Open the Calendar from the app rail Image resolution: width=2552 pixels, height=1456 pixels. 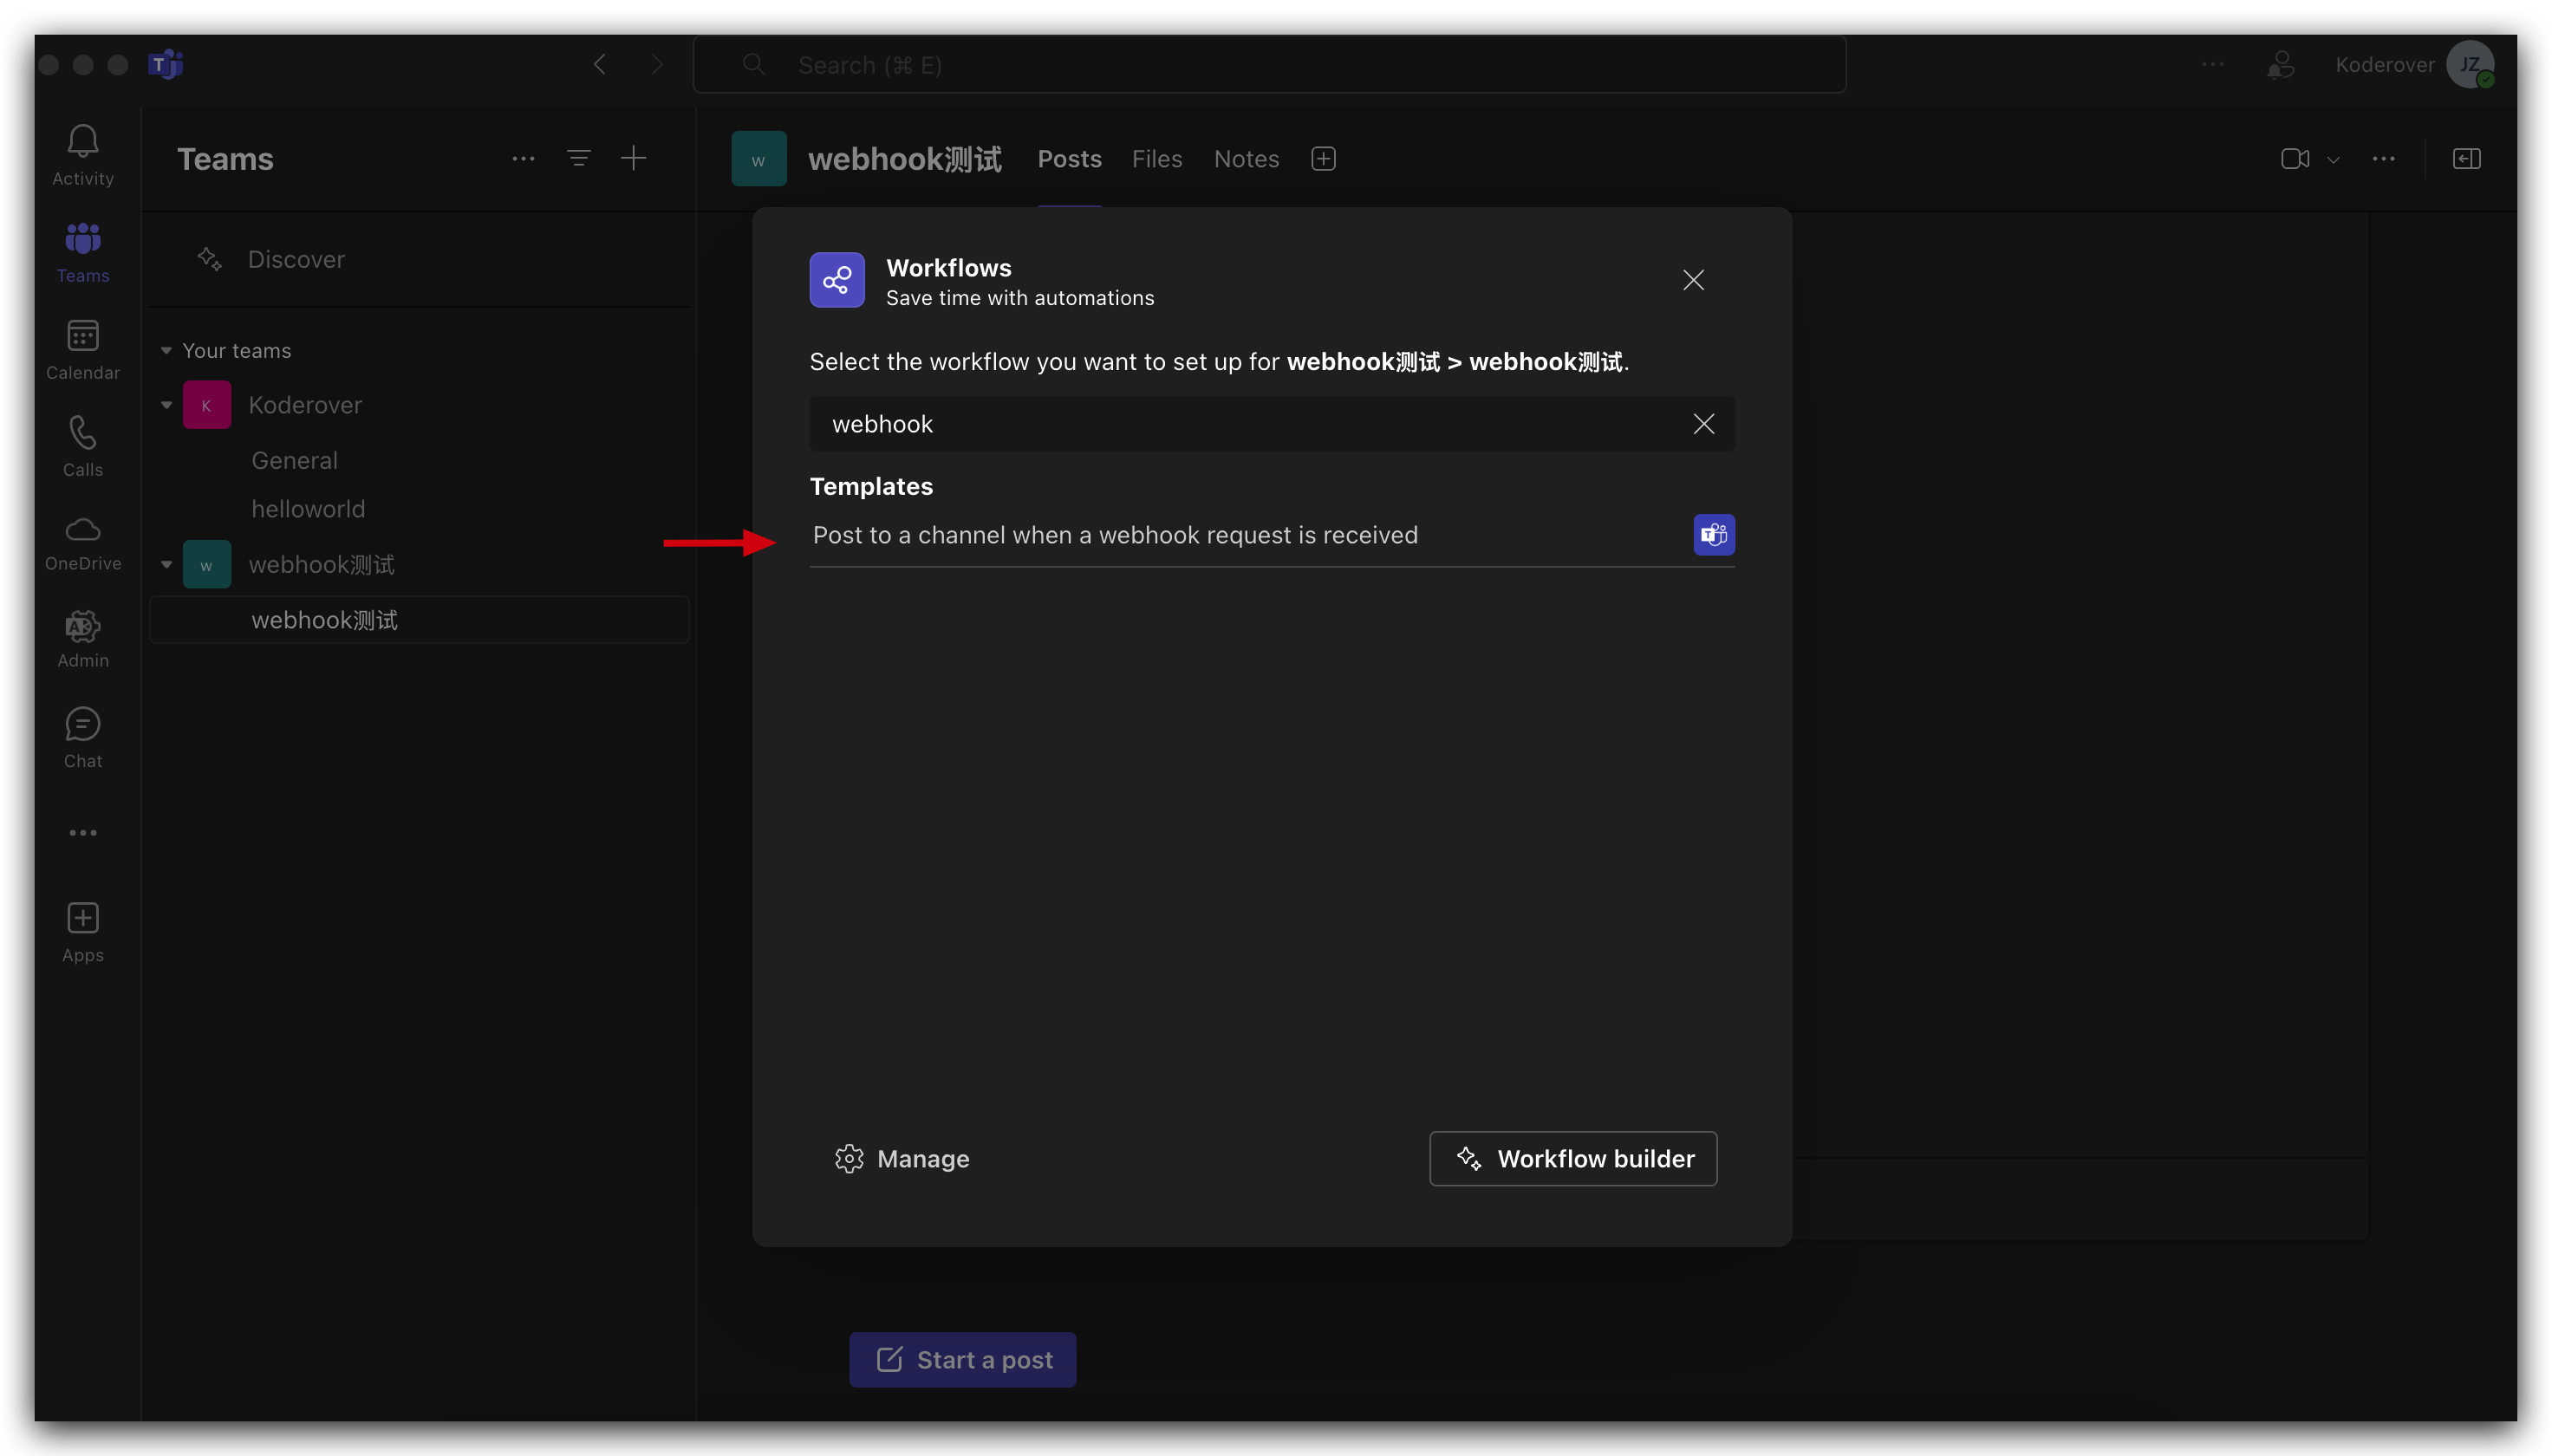83,348
